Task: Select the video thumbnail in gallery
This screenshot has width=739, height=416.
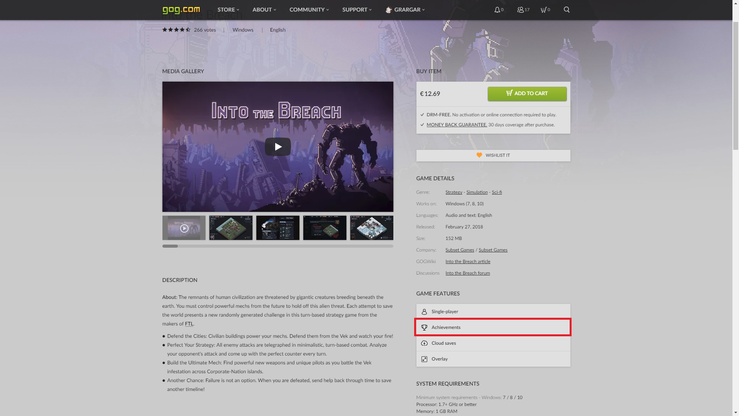Action: (x=184, y=228)
